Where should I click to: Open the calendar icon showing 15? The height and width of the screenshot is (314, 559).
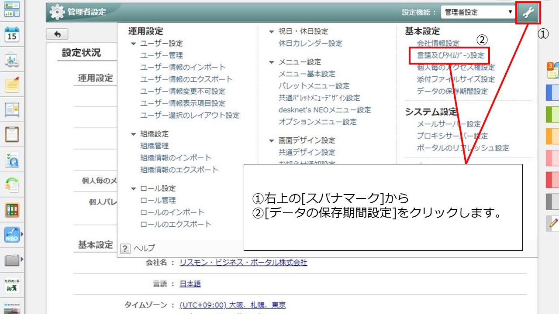tap(12, 34)
